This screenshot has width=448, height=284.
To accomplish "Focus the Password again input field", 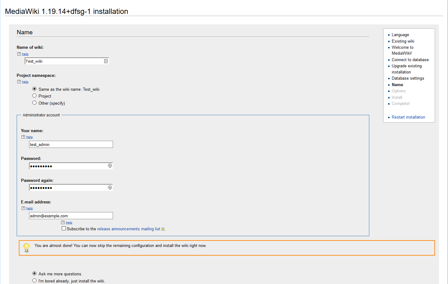I will (71, 188).
